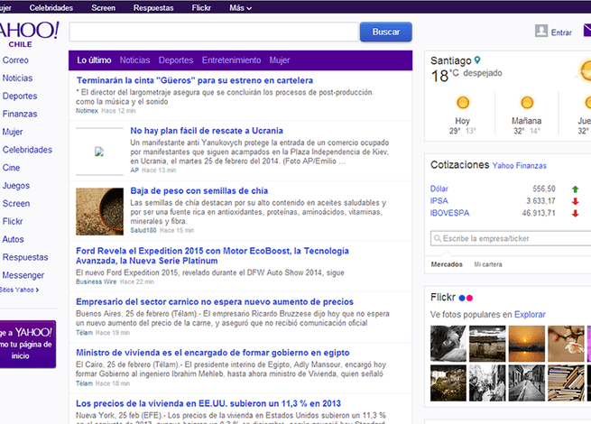Screen dimensions: 591x424
Task: Click the magnifier icon in ticker search box
Action: tap(438, 238)
